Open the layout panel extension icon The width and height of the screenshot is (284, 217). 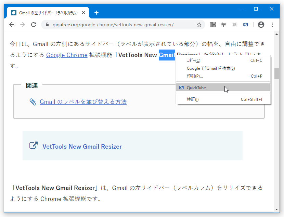pos(213,25)
